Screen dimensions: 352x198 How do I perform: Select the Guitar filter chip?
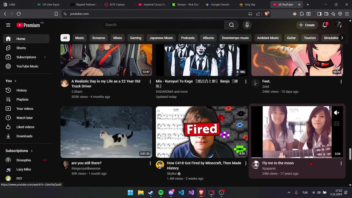[x=291, y=38]
